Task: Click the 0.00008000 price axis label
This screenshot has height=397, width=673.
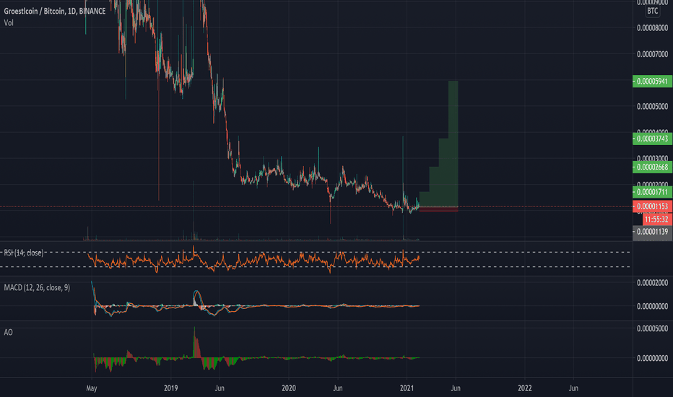Action: click(x=652, y=28)
